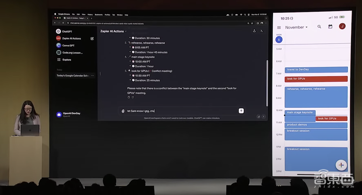Click the send message arrow button
Viewport: 362px width, 195px height.
(241, 111)
